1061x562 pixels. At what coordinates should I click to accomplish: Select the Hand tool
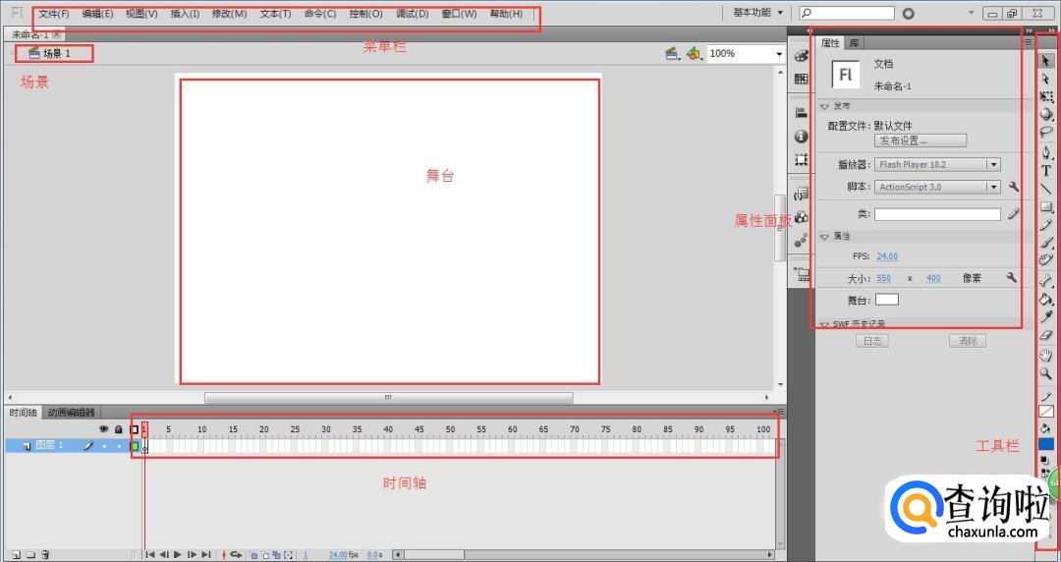1046,356
